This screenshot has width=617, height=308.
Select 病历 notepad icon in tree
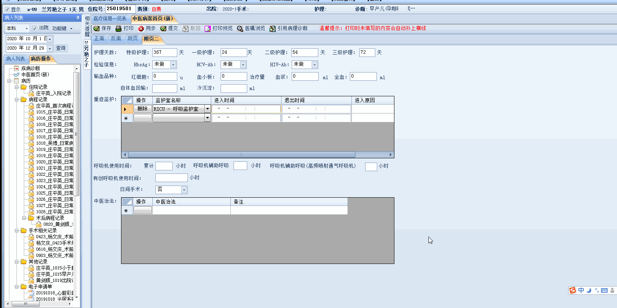[x=16, y=81]
